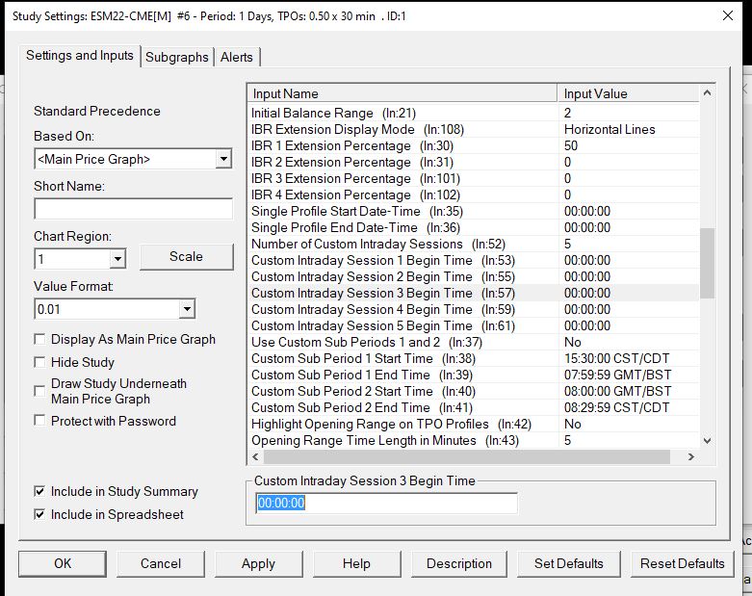
Task: Select Custom Intraday Session 4 Begin Time row
Action: [474, 309]
